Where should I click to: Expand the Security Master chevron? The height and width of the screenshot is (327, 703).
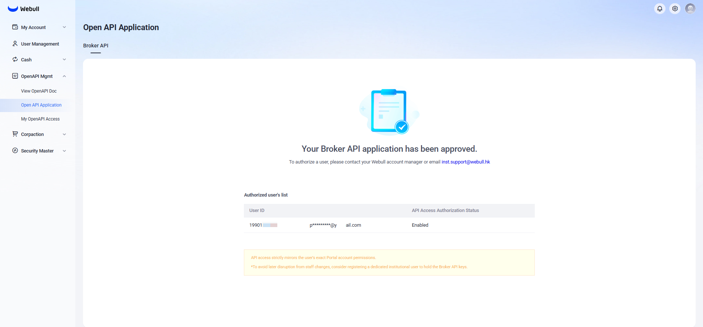click(64, 151)
